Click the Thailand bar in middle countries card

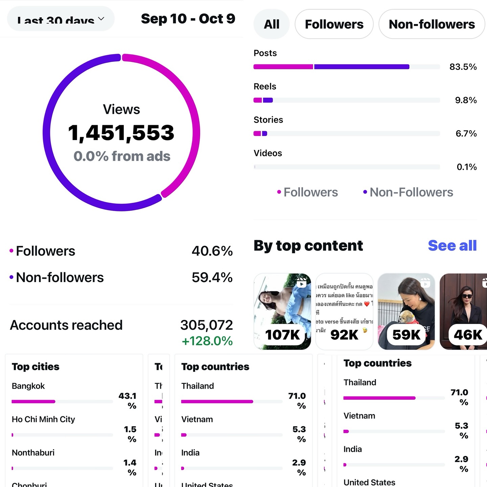[x=232, y=402]
